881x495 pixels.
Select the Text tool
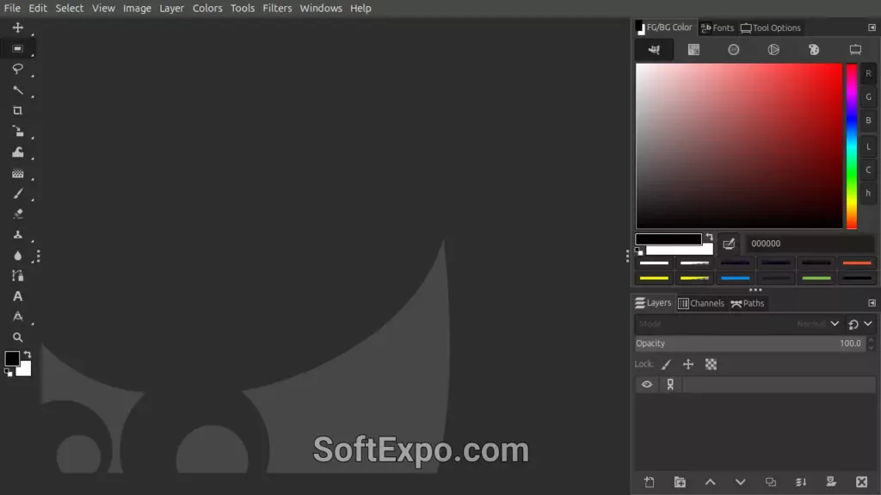(x=17, y=296)
